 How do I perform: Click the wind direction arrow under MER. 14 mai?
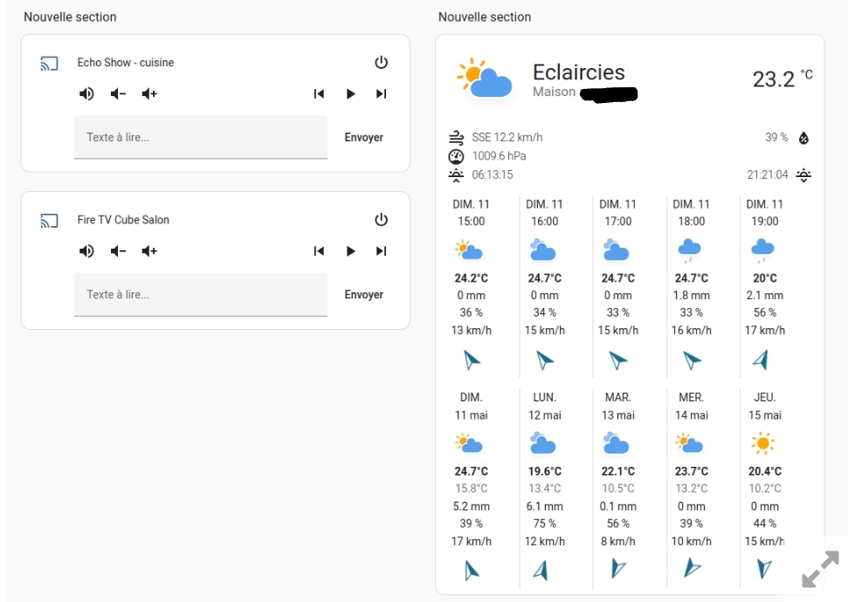pos(692,567)
